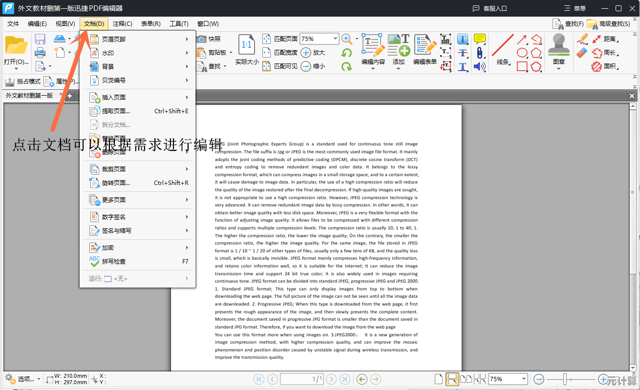Click the 编辑表单 edit form icon
The image size is (640, 390).
pyautogui.click(x=425, y=50)
